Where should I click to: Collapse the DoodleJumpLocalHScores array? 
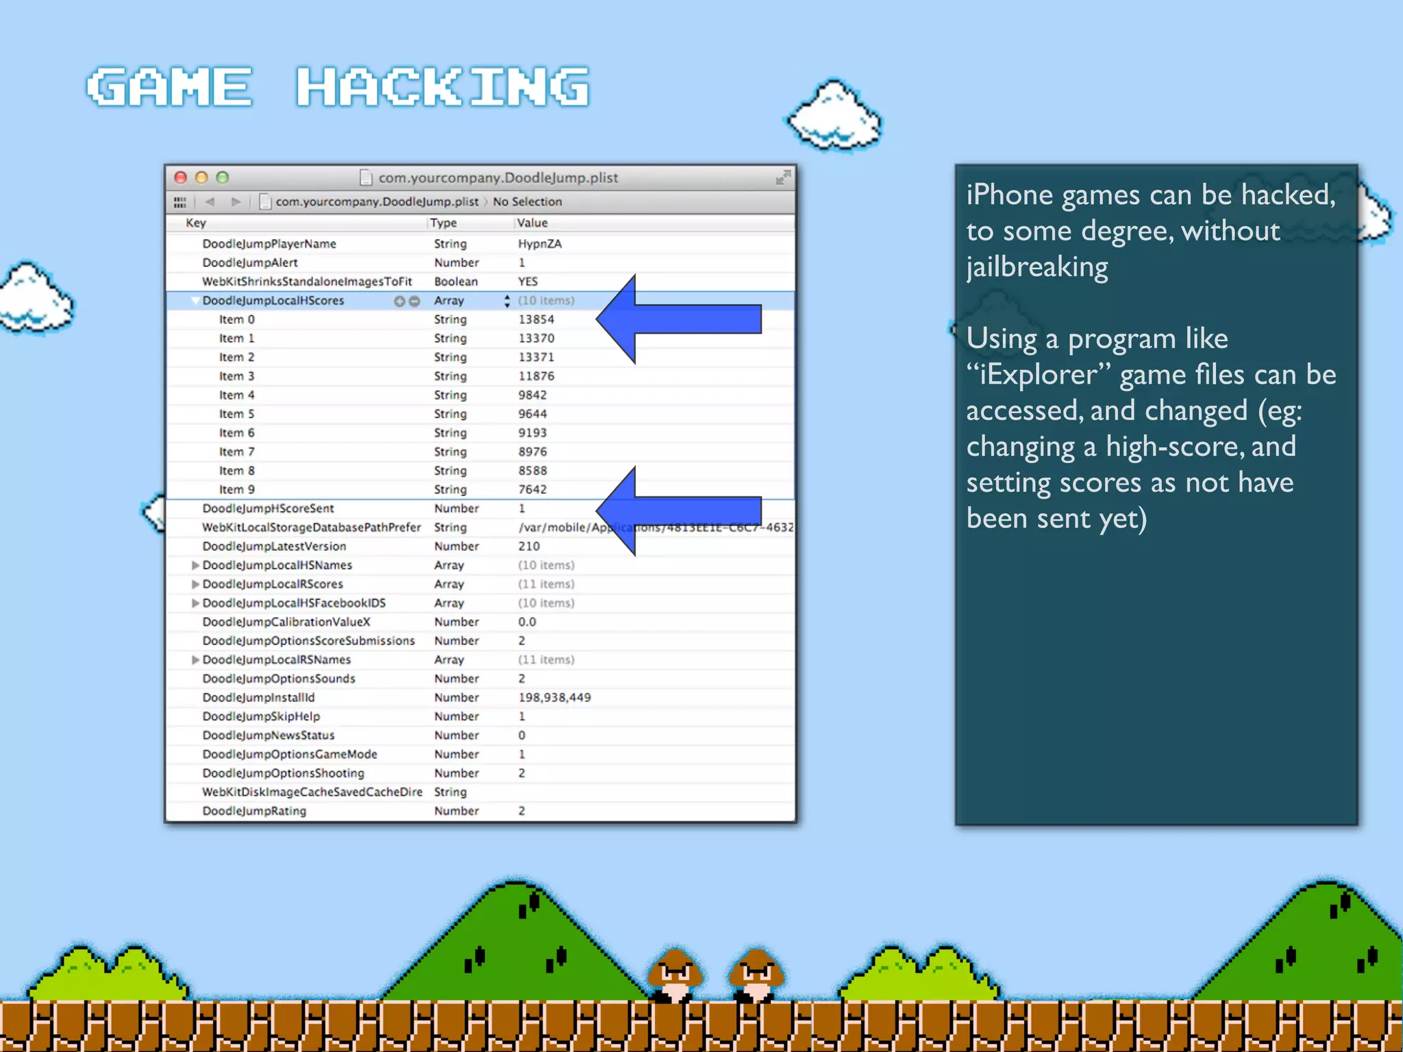[195, 301]
